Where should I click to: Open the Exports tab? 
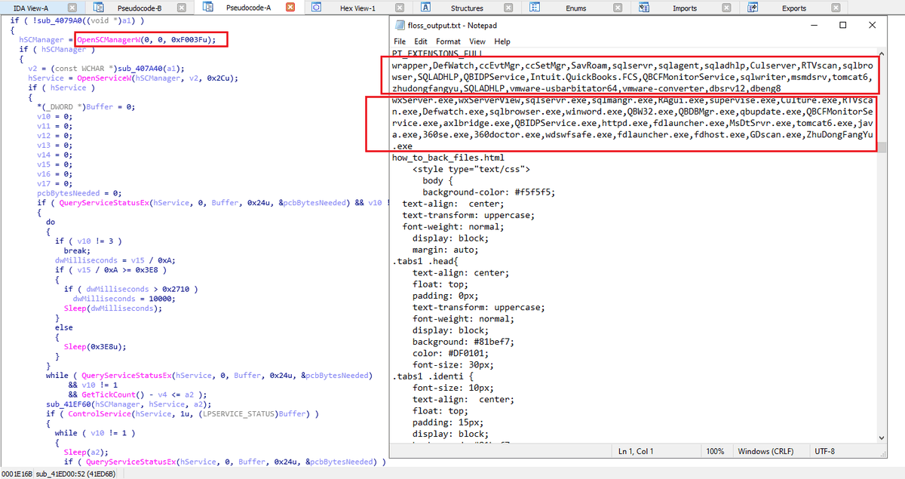coord(794,8)
